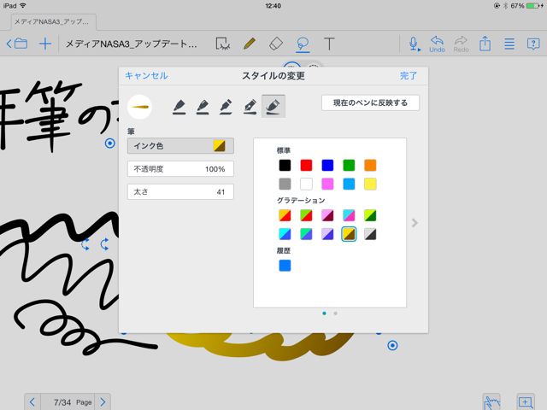
Task: Pick the pink-maroon gradient swatch
Action: click(327, 215)
